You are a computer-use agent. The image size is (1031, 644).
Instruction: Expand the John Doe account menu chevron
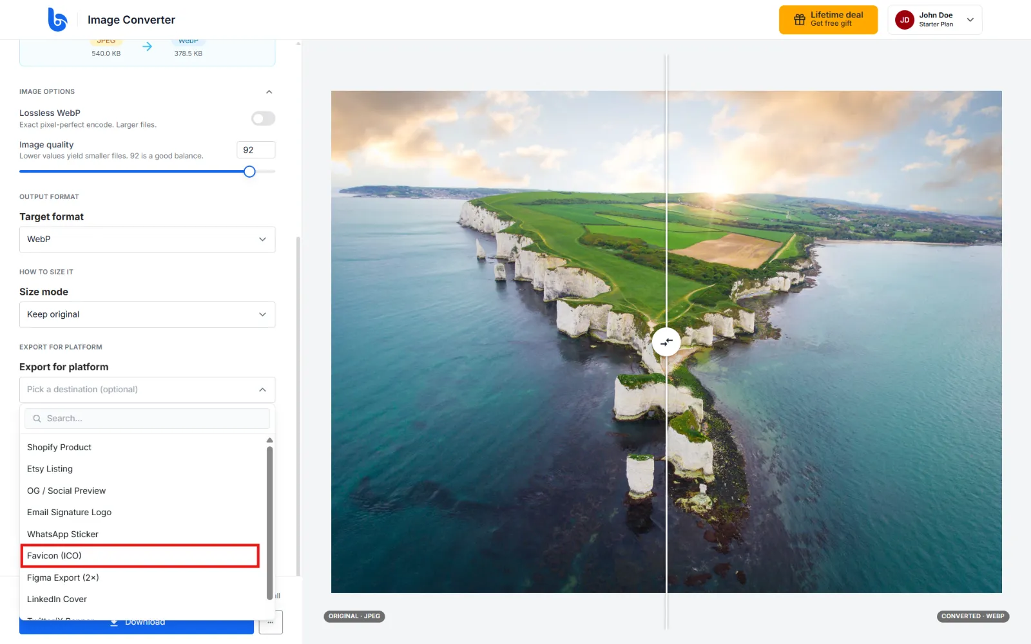[970, 20]
